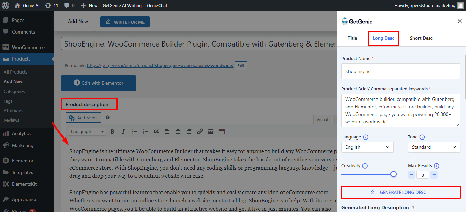
Task: Open the WordPress logo menu
Action: click(x=5, y=5)
